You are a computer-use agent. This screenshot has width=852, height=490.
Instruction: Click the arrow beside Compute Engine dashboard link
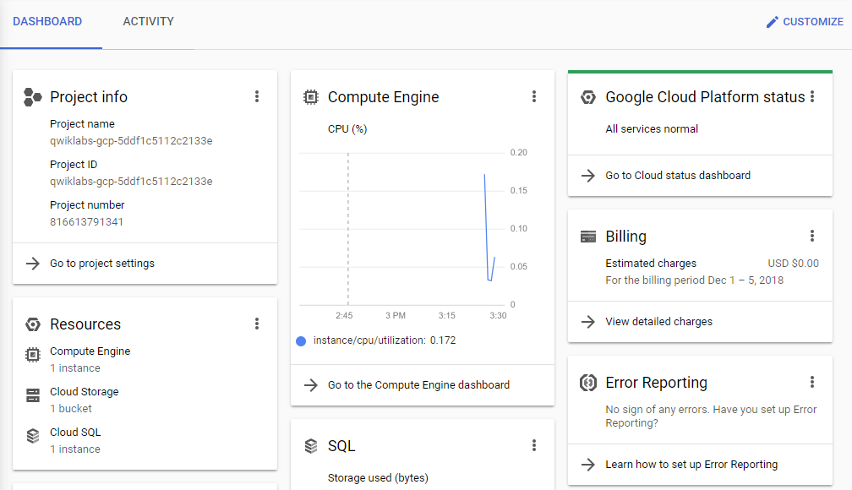click(311, 385)
